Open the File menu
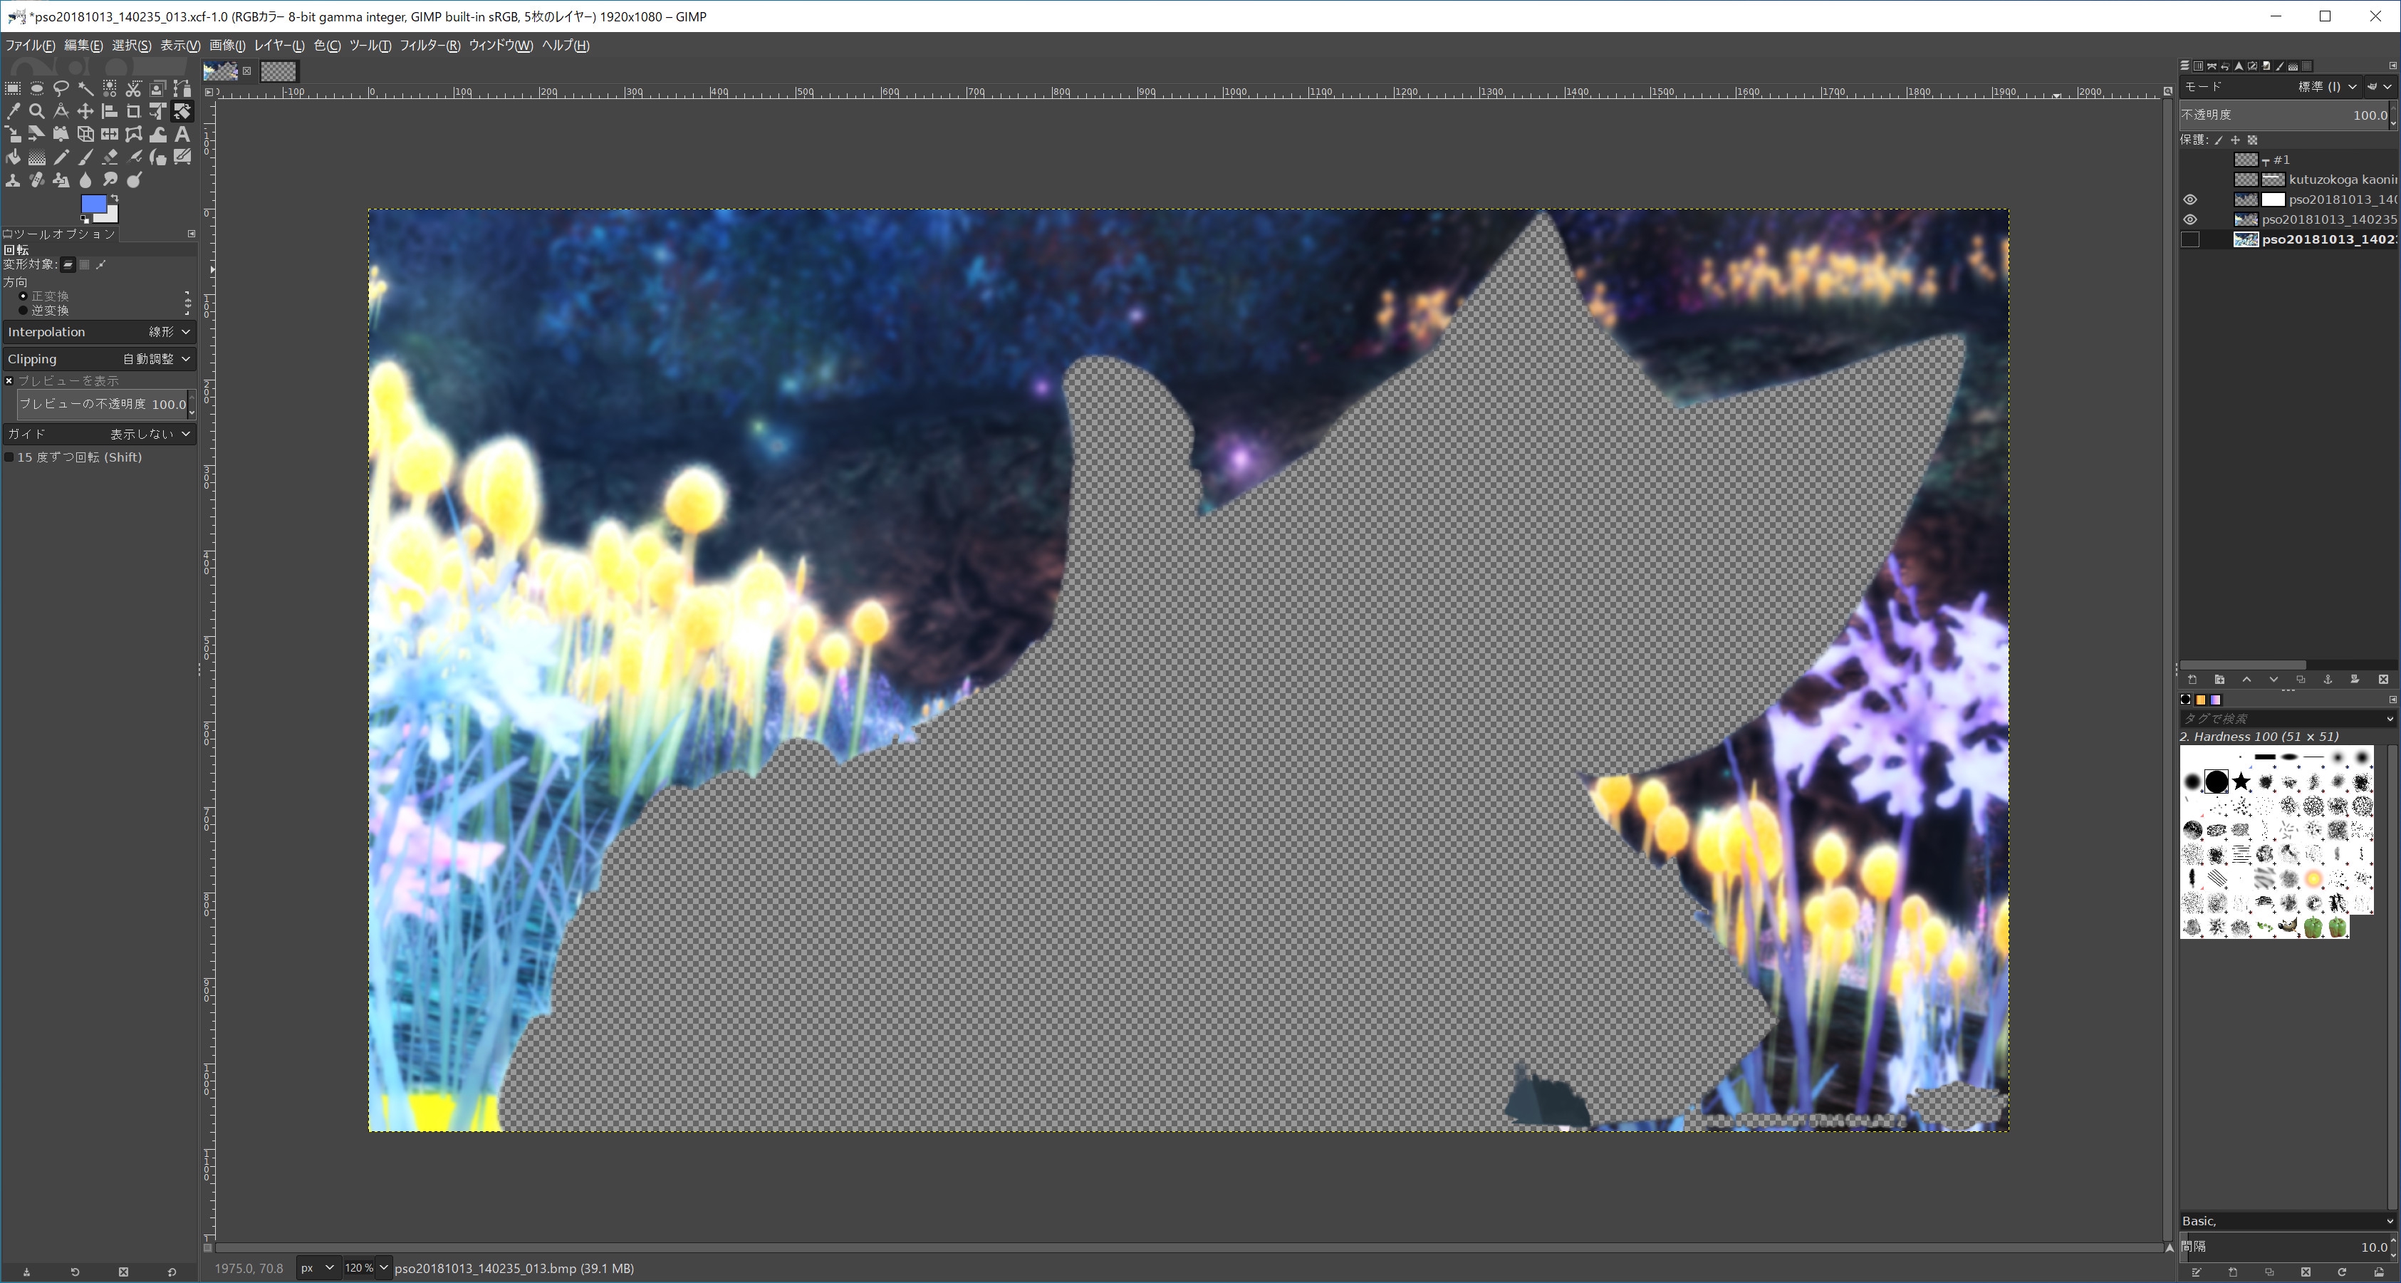 click(x=30, y=45)
